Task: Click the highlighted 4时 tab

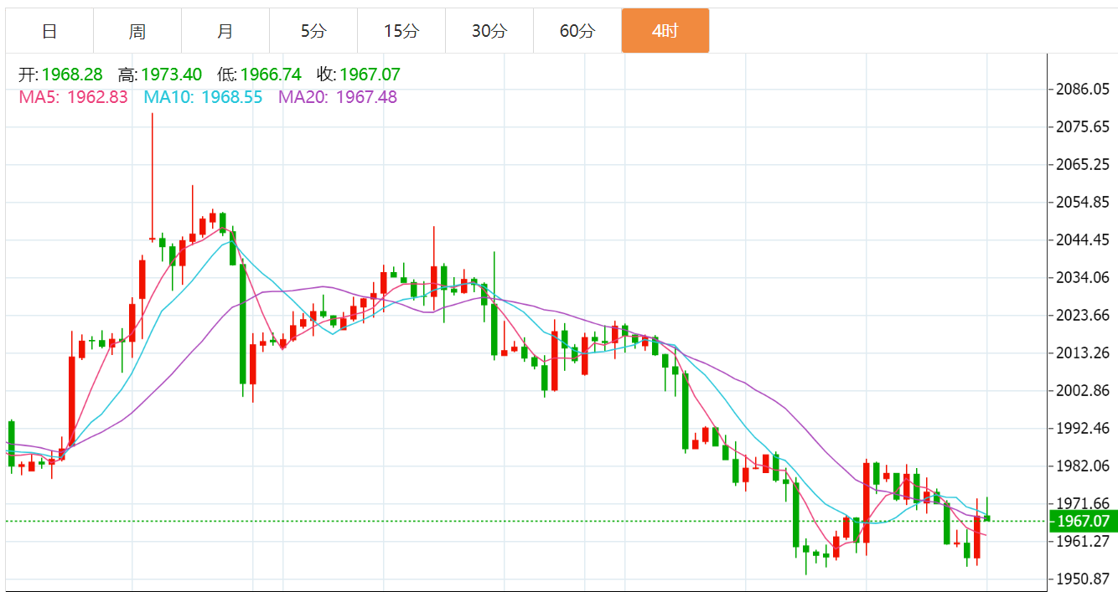Action: (x=665, y=31)
